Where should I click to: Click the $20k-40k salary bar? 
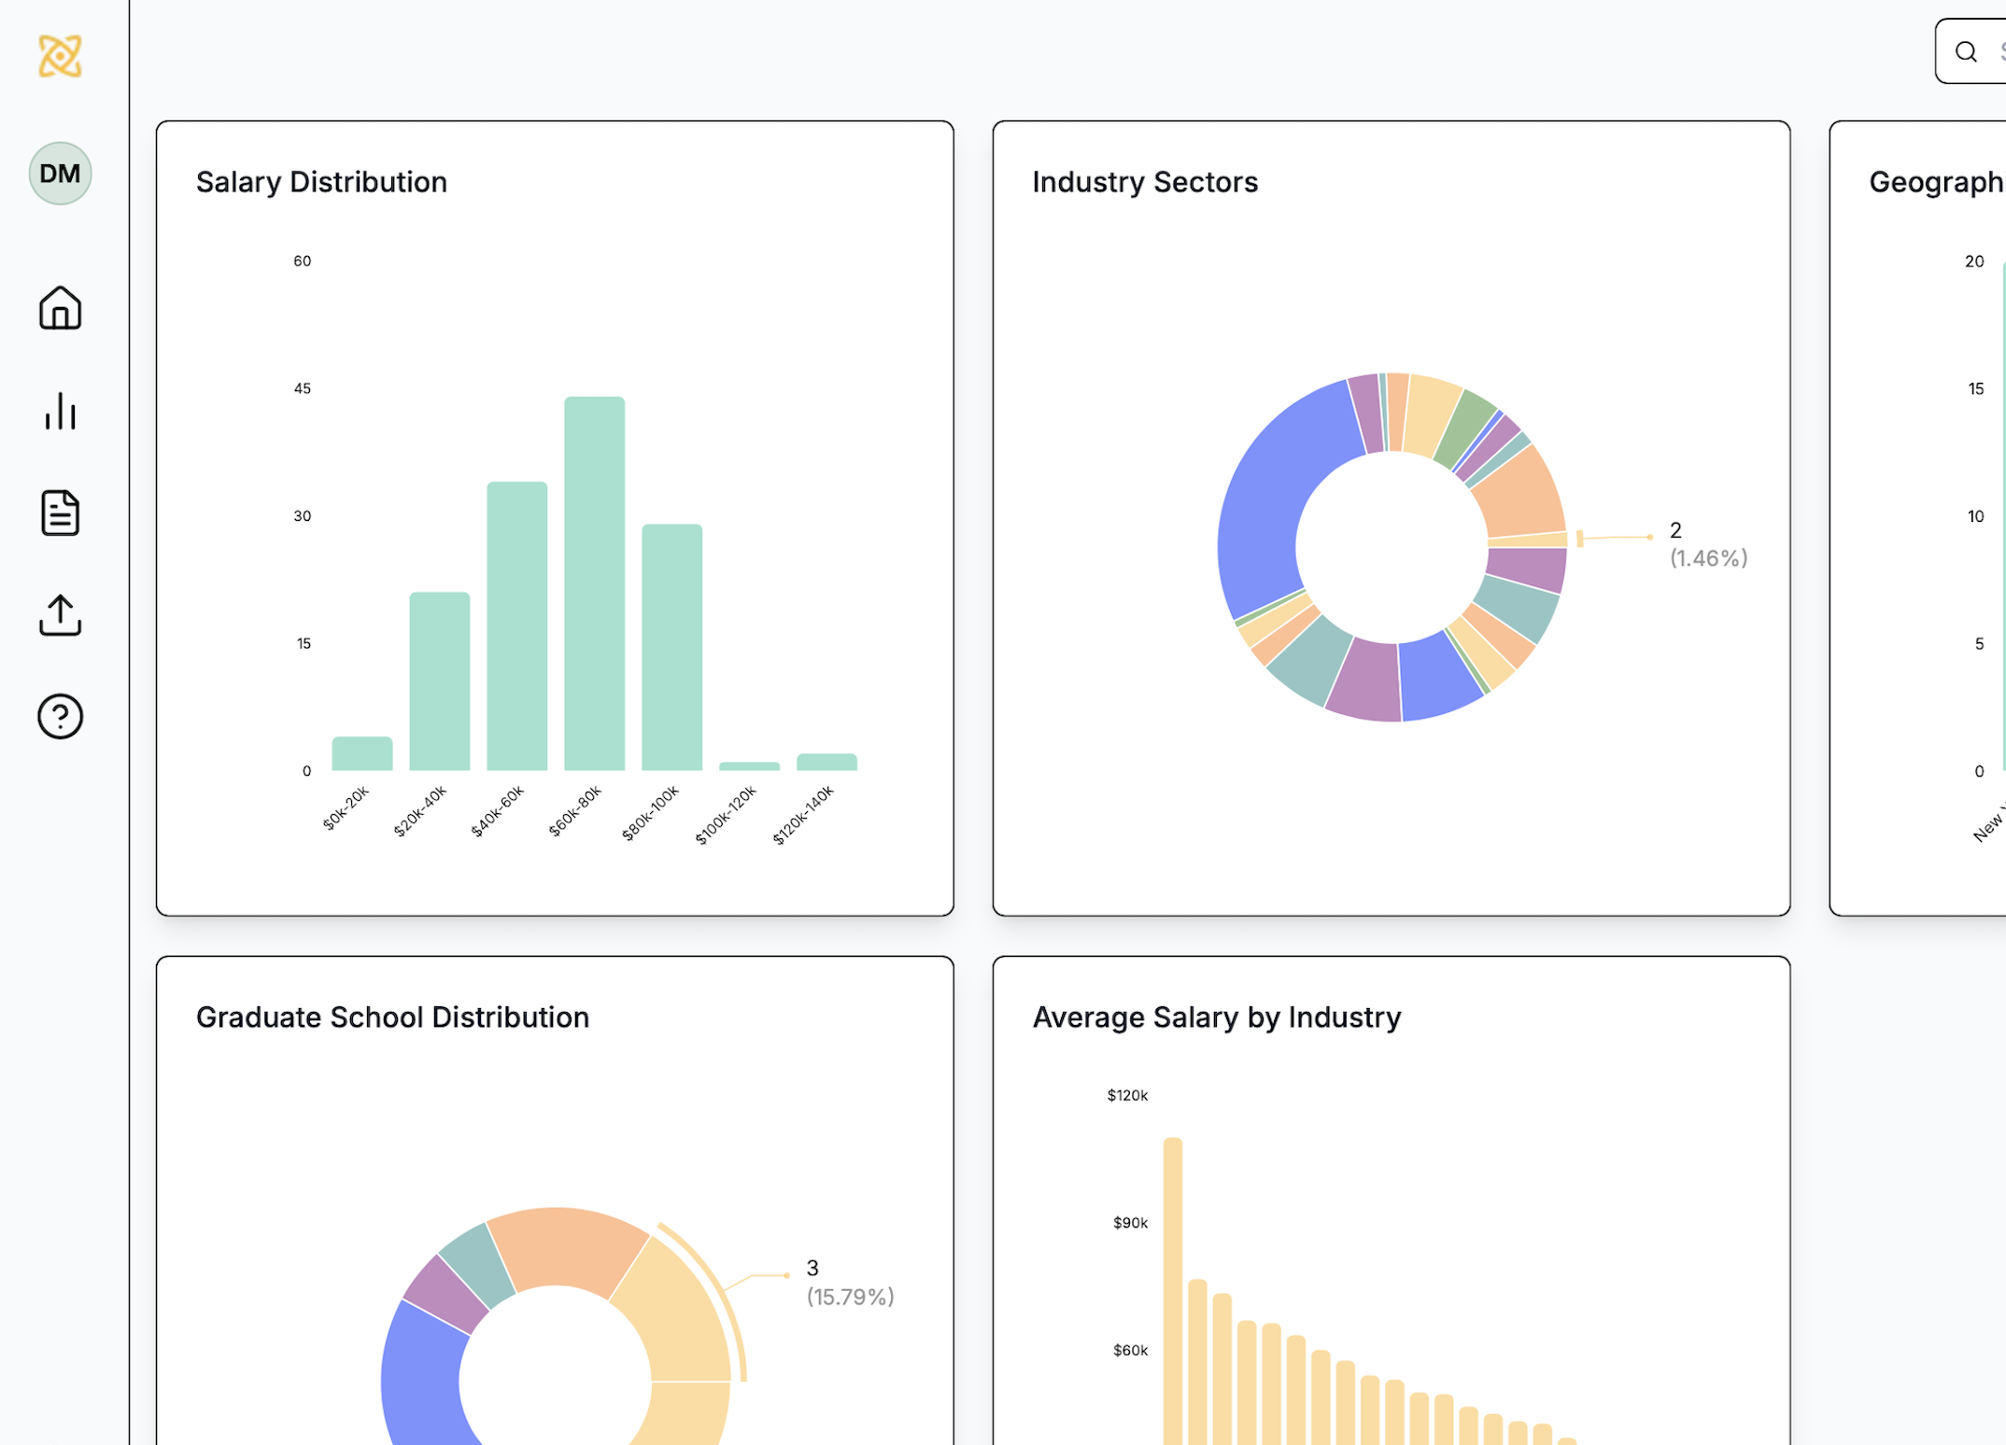(440, 681)
